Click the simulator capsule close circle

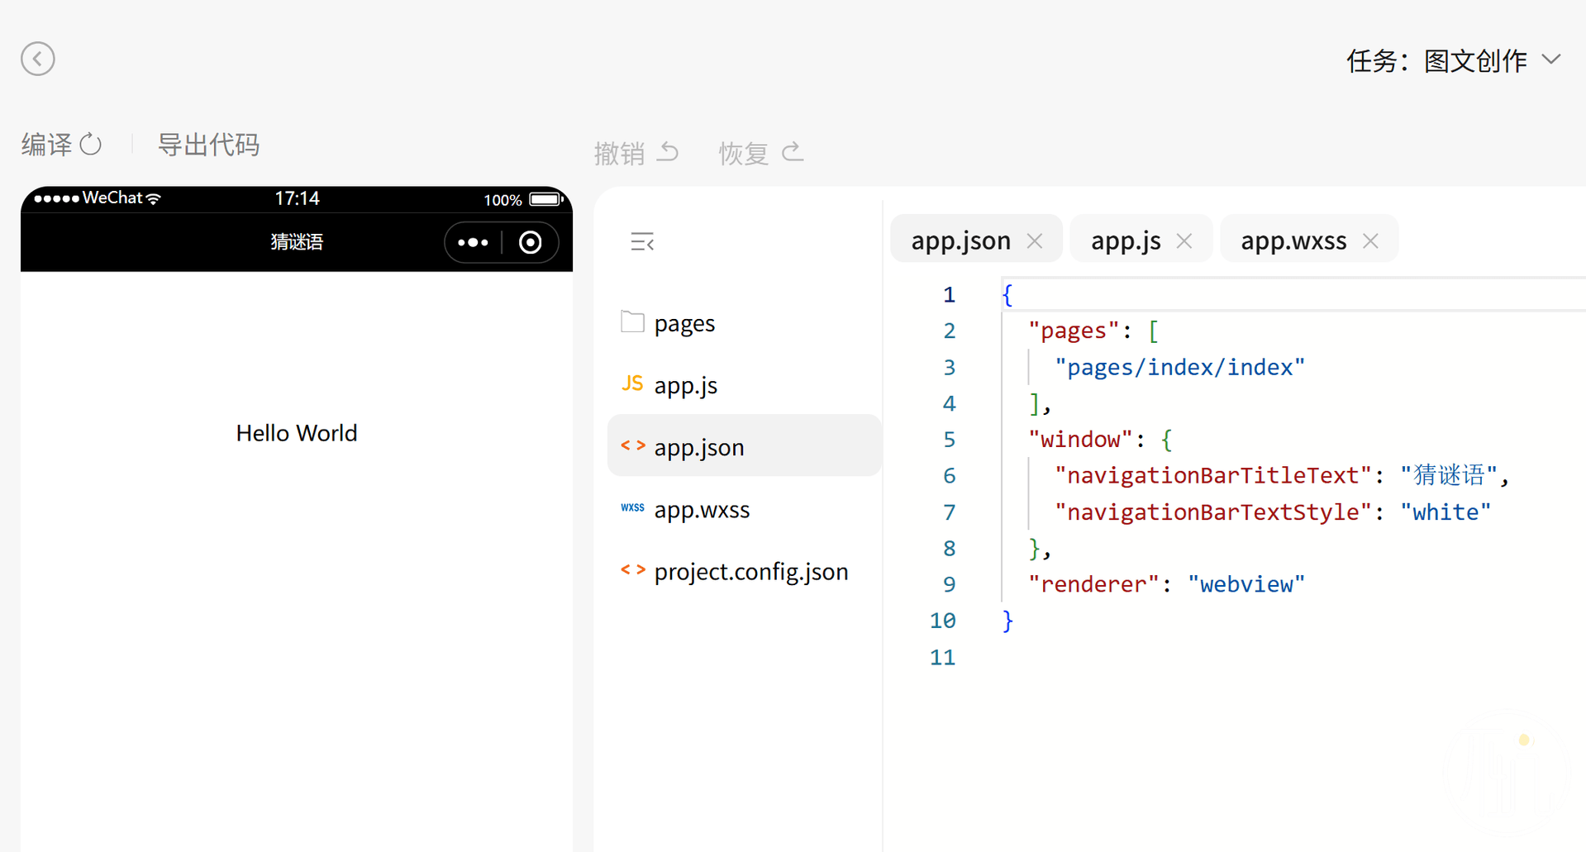click(x=531, y=242)
